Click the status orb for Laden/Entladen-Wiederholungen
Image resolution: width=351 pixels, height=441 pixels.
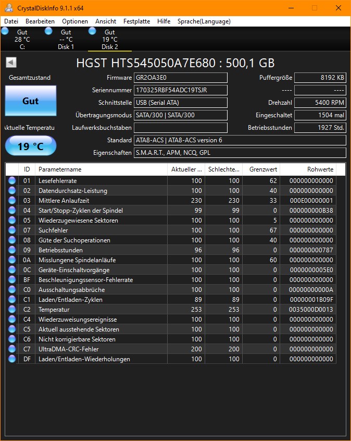[12, 359]
